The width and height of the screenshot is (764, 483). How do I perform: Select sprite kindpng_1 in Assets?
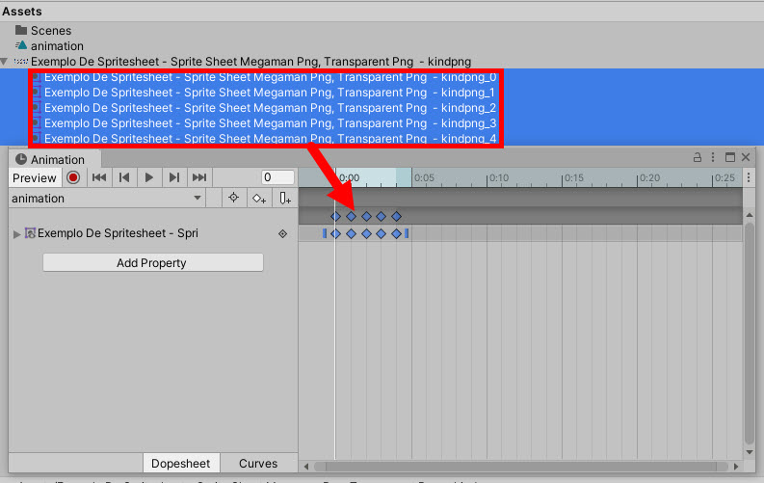270,93
